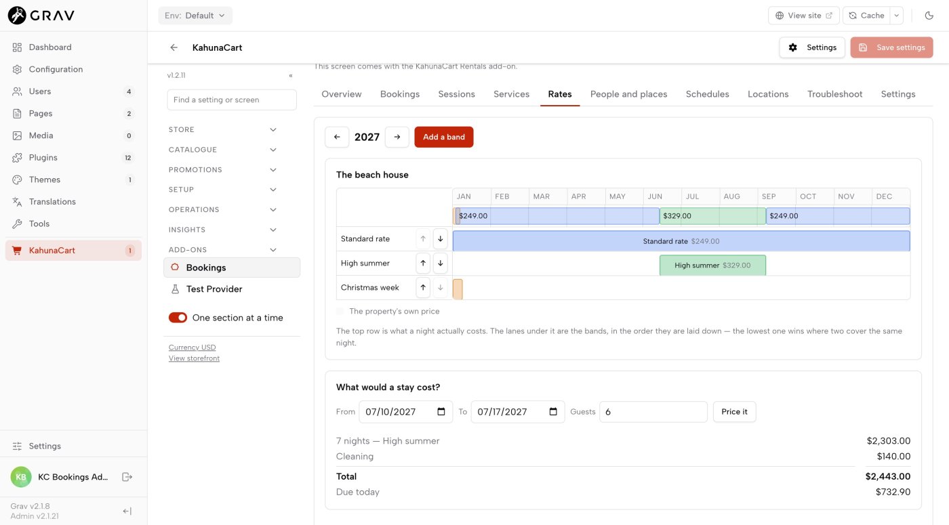949x525 pixels.
Task: Select KahunaCart in the sidebar
Action: pyautogui.click(x=73, y=251)
